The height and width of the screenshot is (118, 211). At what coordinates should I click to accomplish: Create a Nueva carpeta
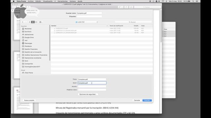(x=29, y=100)
